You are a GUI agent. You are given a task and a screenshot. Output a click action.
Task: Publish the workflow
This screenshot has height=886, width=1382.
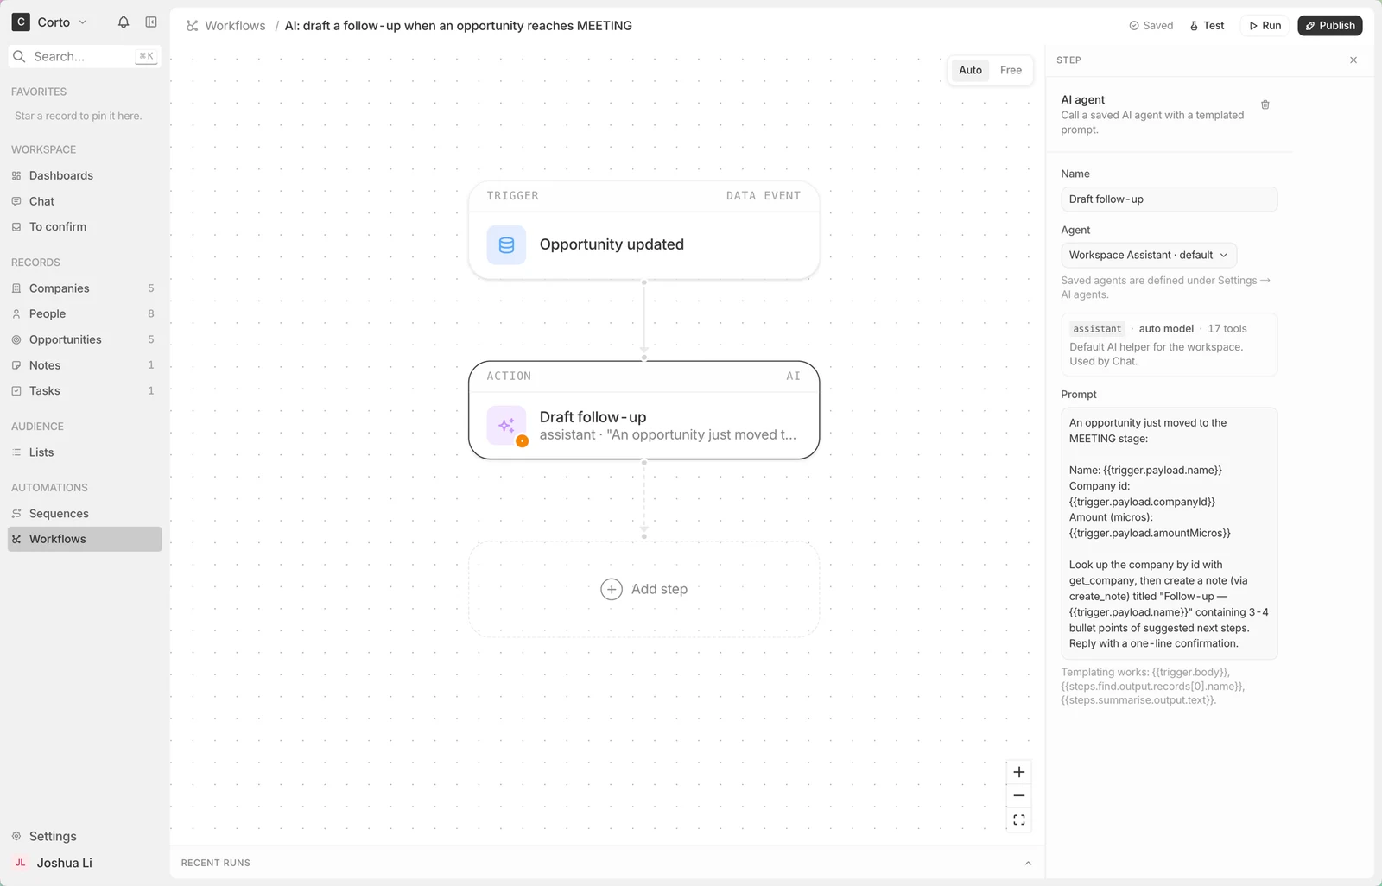tap(1330, 26)
